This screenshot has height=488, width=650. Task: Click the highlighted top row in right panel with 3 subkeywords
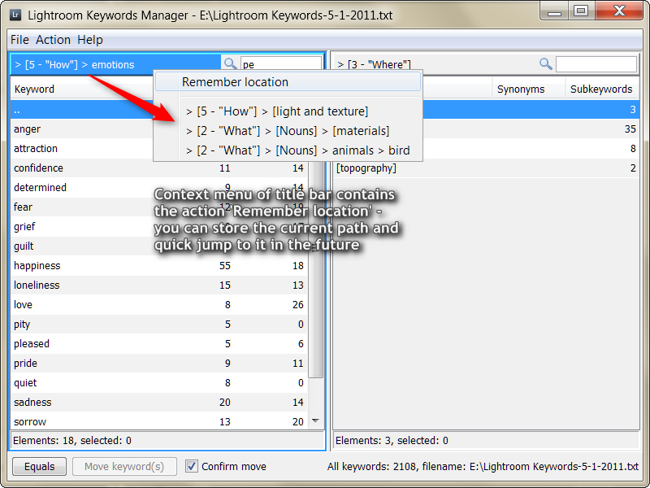click(x=531, y=110)
